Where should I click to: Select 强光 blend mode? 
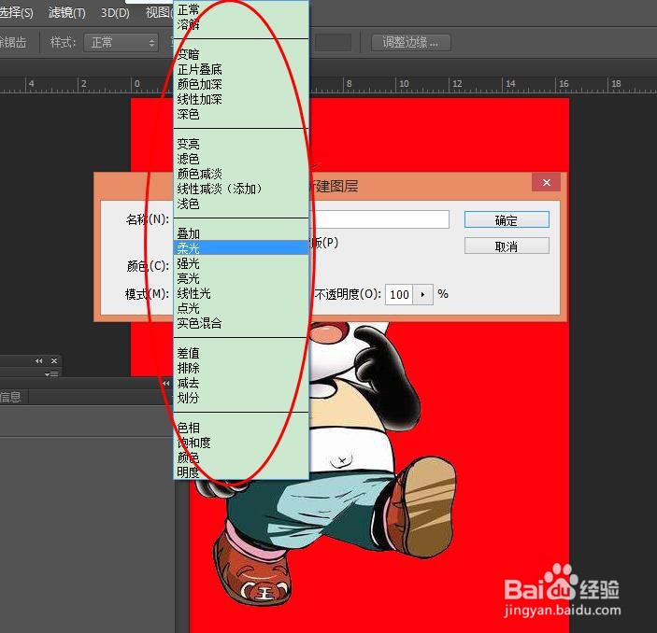tap(241, 263)
